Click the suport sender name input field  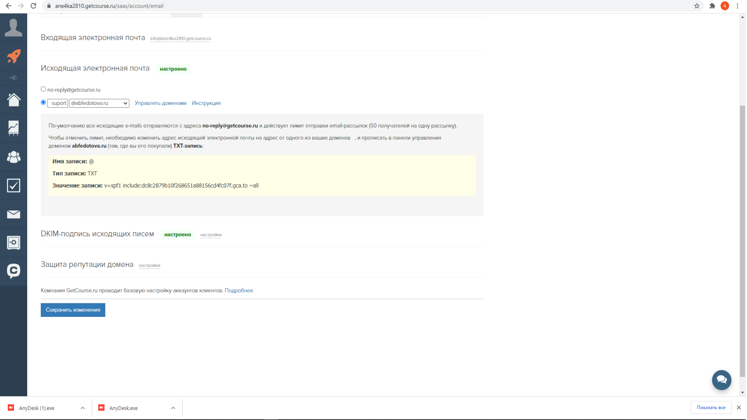(x=58, y=103)
